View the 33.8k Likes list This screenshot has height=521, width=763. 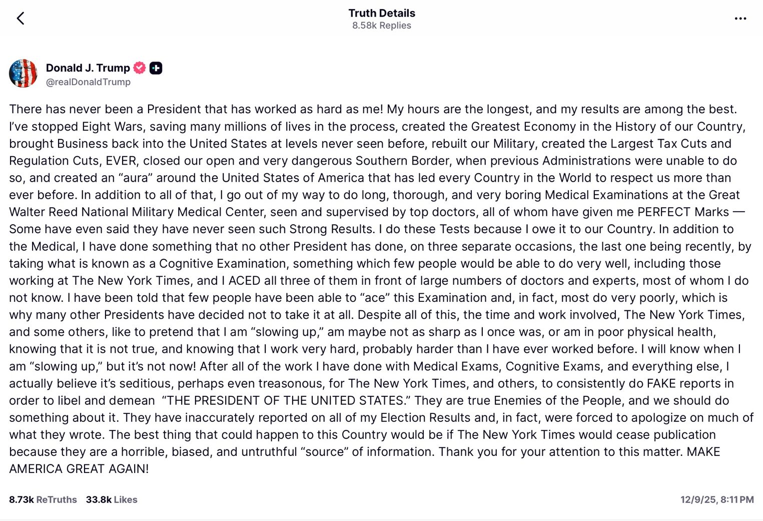point(112,499)
